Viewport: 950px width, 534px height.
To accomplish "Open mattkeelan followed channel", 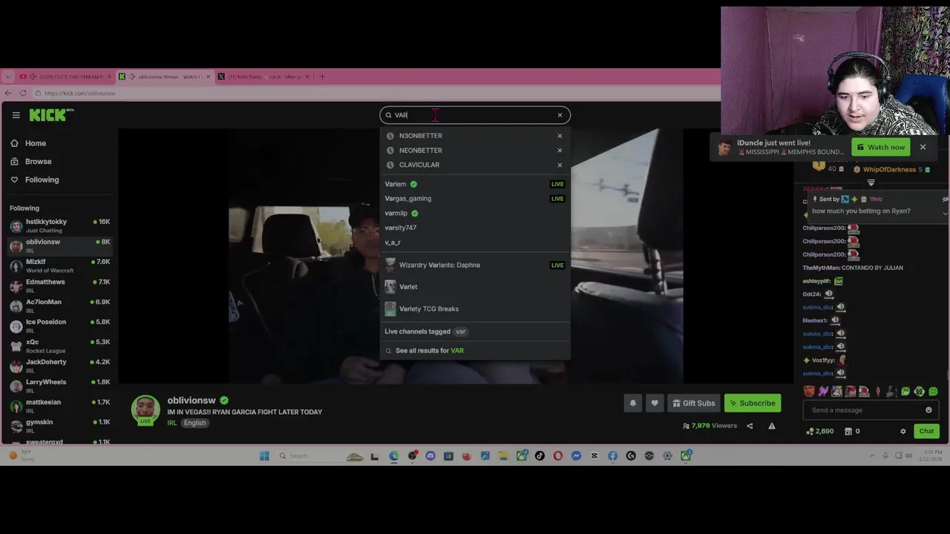I will 59,406.
